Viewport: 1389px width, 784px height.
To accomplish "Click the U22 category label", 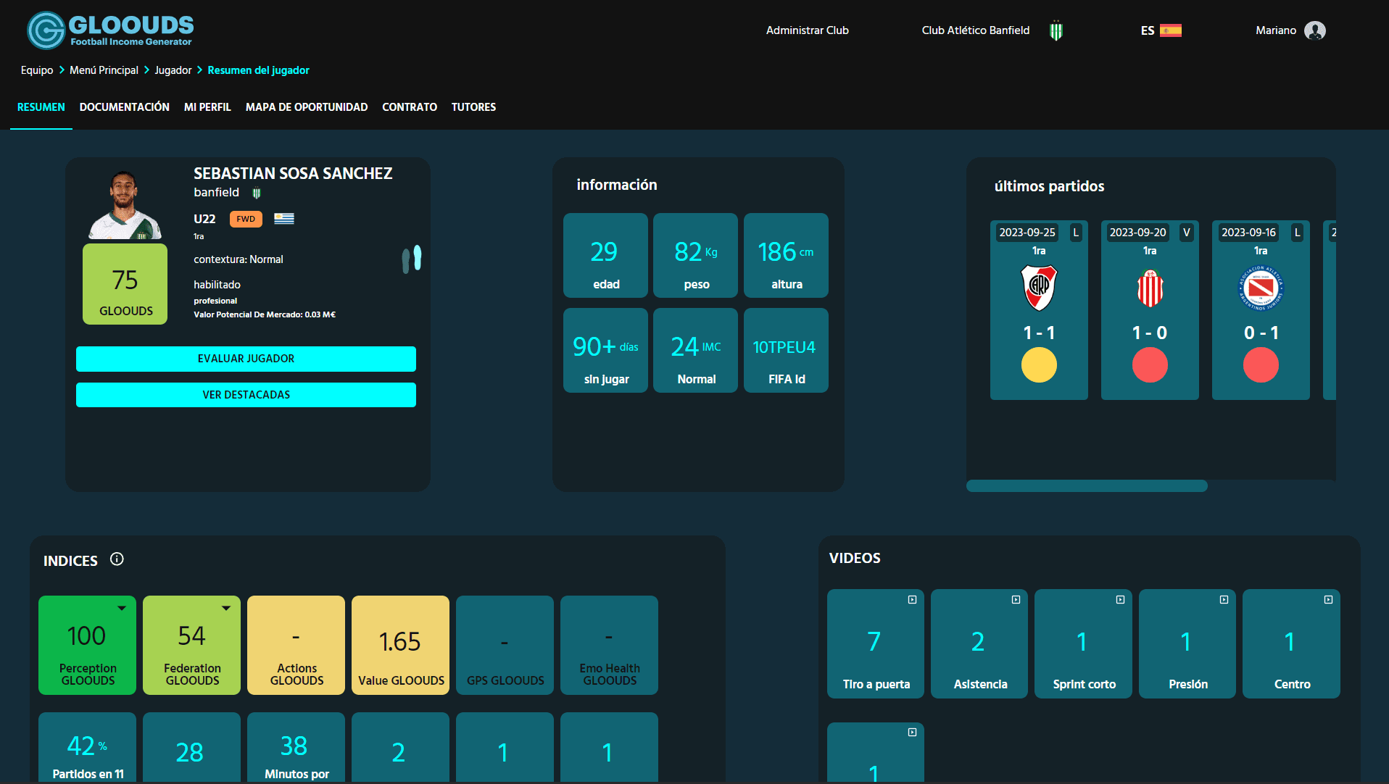I will (204, 219).
